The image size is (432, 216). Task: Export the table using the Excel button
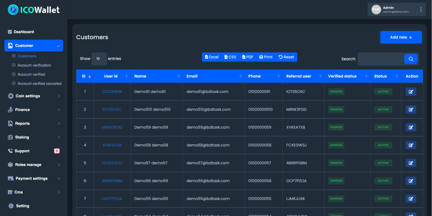click(x=212, y=57)
